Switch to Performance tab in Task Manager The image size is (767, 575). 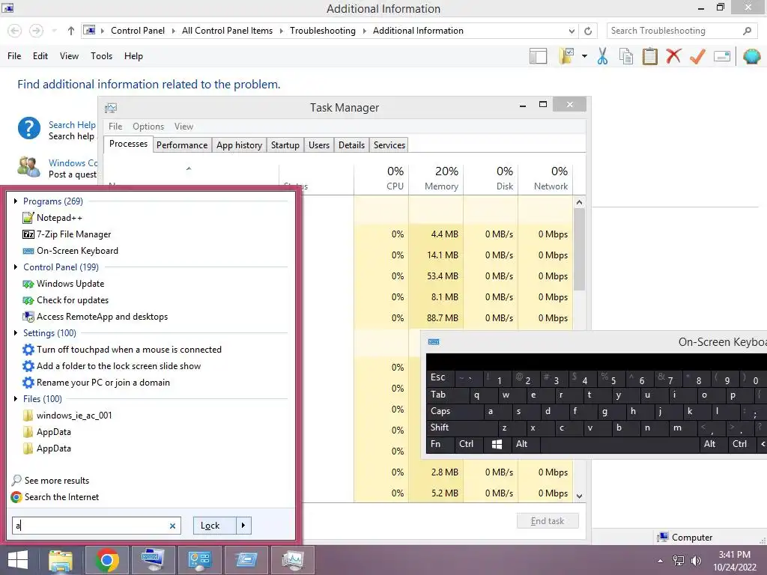(x=182, y=145)
